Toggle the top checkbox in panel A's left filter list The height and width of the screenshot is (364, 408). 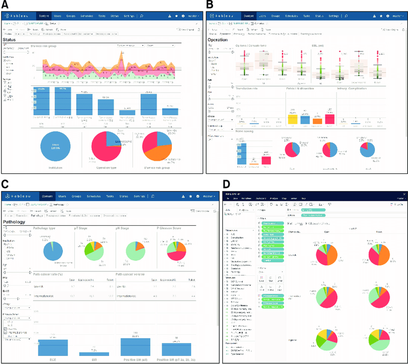coord(5,82)
